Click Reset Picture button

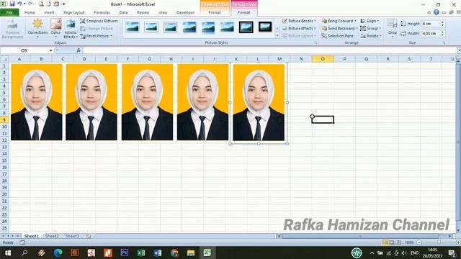click(x=94, y=36)
